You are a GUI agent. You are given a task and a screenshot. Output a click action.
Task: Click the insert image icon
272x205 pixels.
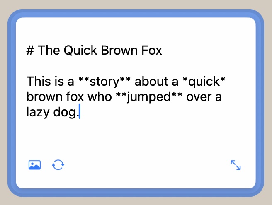(x=34, y=165)
